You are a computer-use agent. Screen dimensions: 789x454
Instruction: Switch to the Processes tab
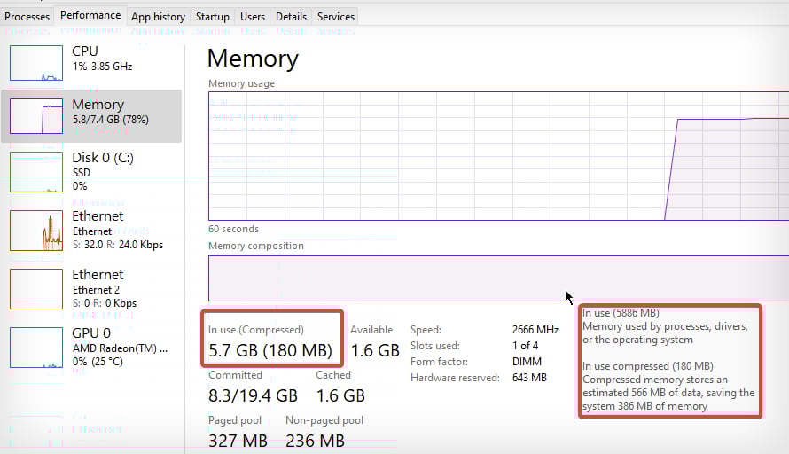[27, 17]
